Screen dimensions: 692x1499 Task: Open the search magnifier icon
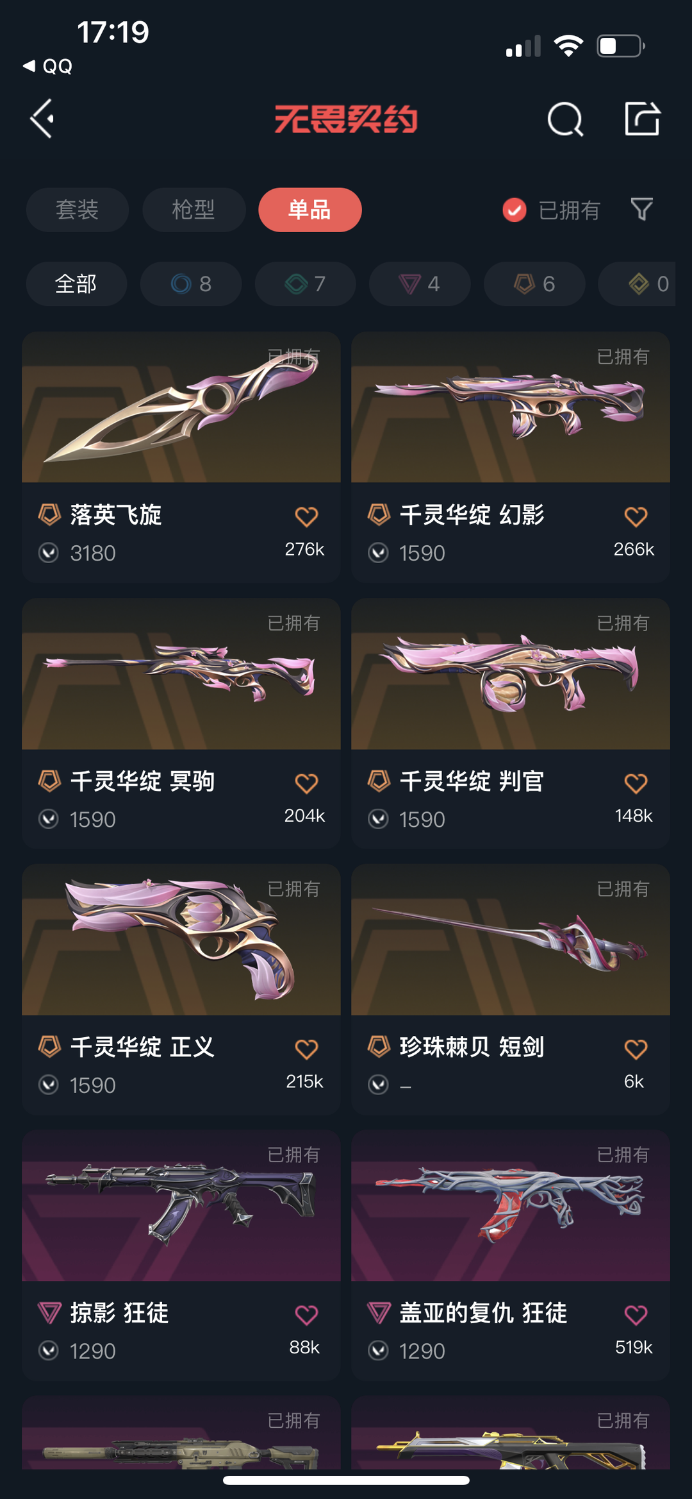[565, 119]
